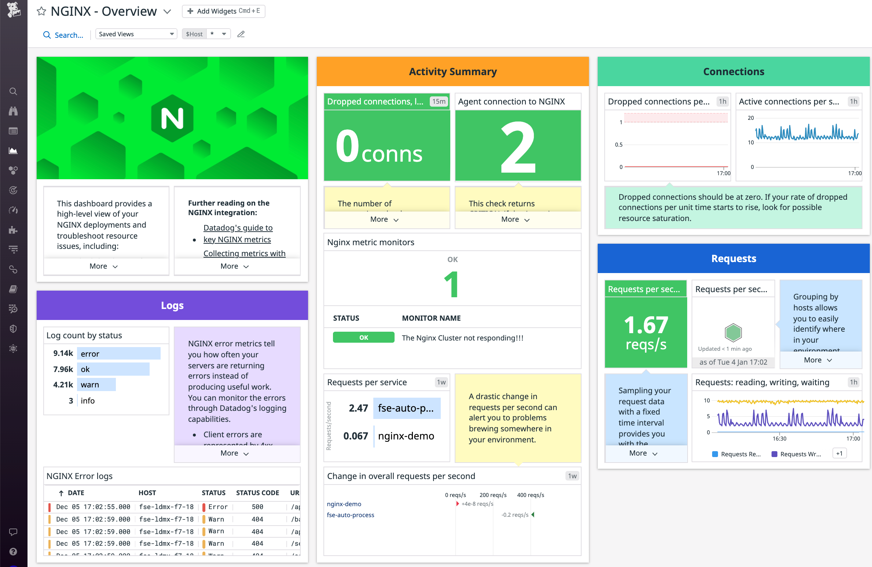Open the Logs search-list icon in sidebar
This screenshot has width=872, height=567.
pos(13,309)
